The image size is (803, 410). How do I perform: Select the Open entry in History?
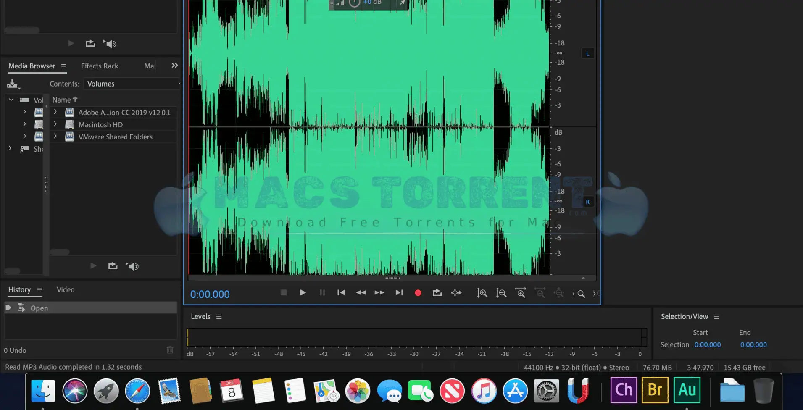[91, 308]
